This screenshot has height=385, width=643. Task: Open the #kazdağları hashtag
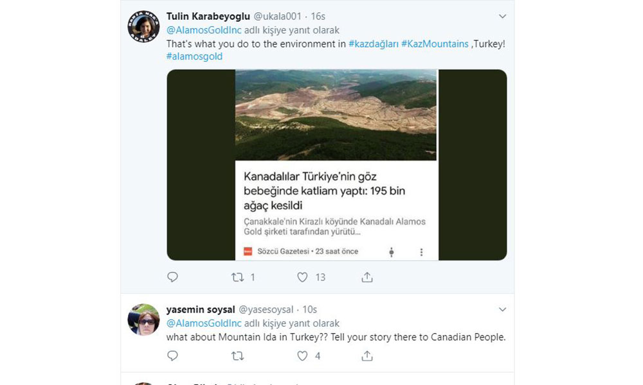point(373,44)
